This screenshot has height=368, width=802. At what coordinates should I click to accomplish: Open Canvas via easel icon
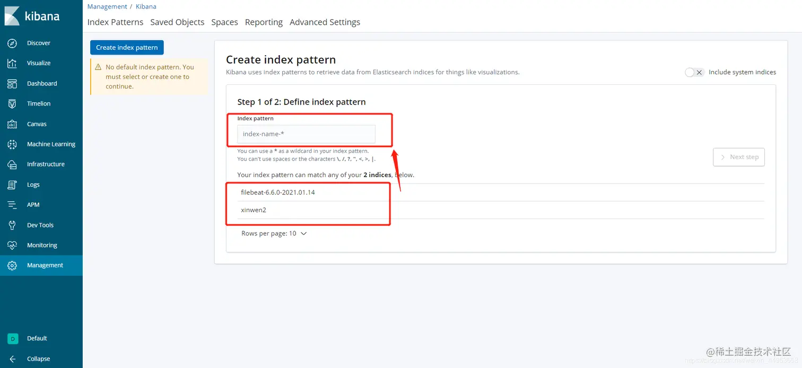point(12,124)
